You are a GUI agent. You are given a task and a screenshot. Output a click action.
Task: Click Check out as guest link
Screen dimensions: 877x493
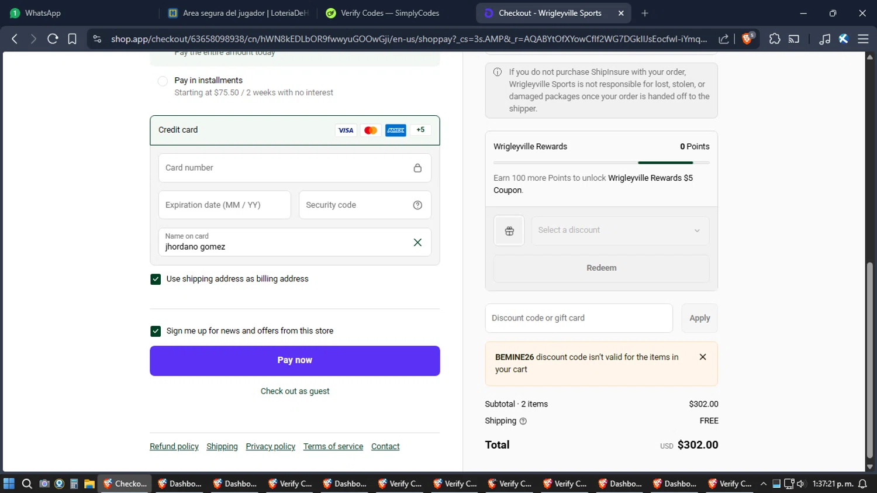coord(295,391)
